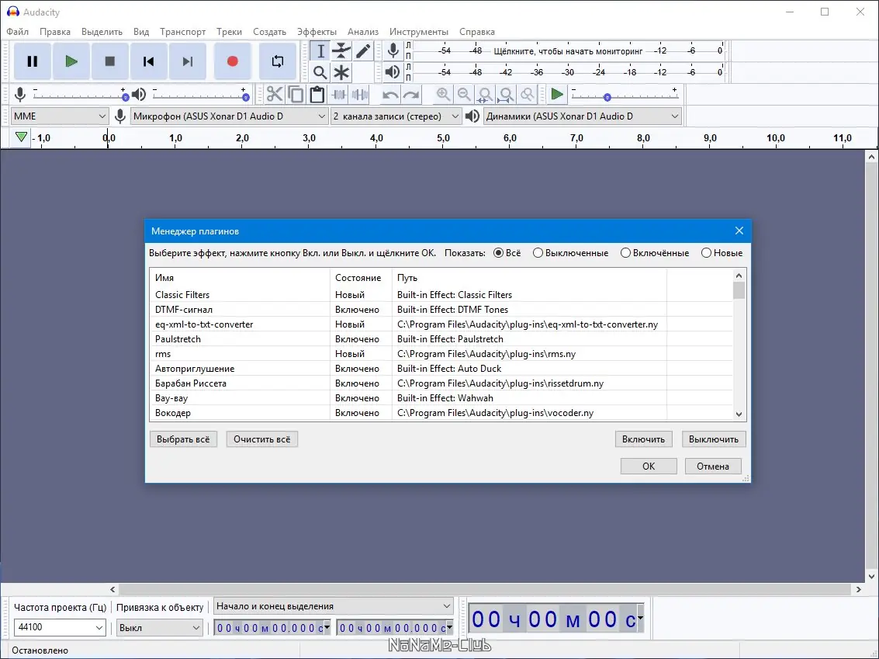The image size is (879, 659).
Task: Select the Envelope tool
Action: 341,51
